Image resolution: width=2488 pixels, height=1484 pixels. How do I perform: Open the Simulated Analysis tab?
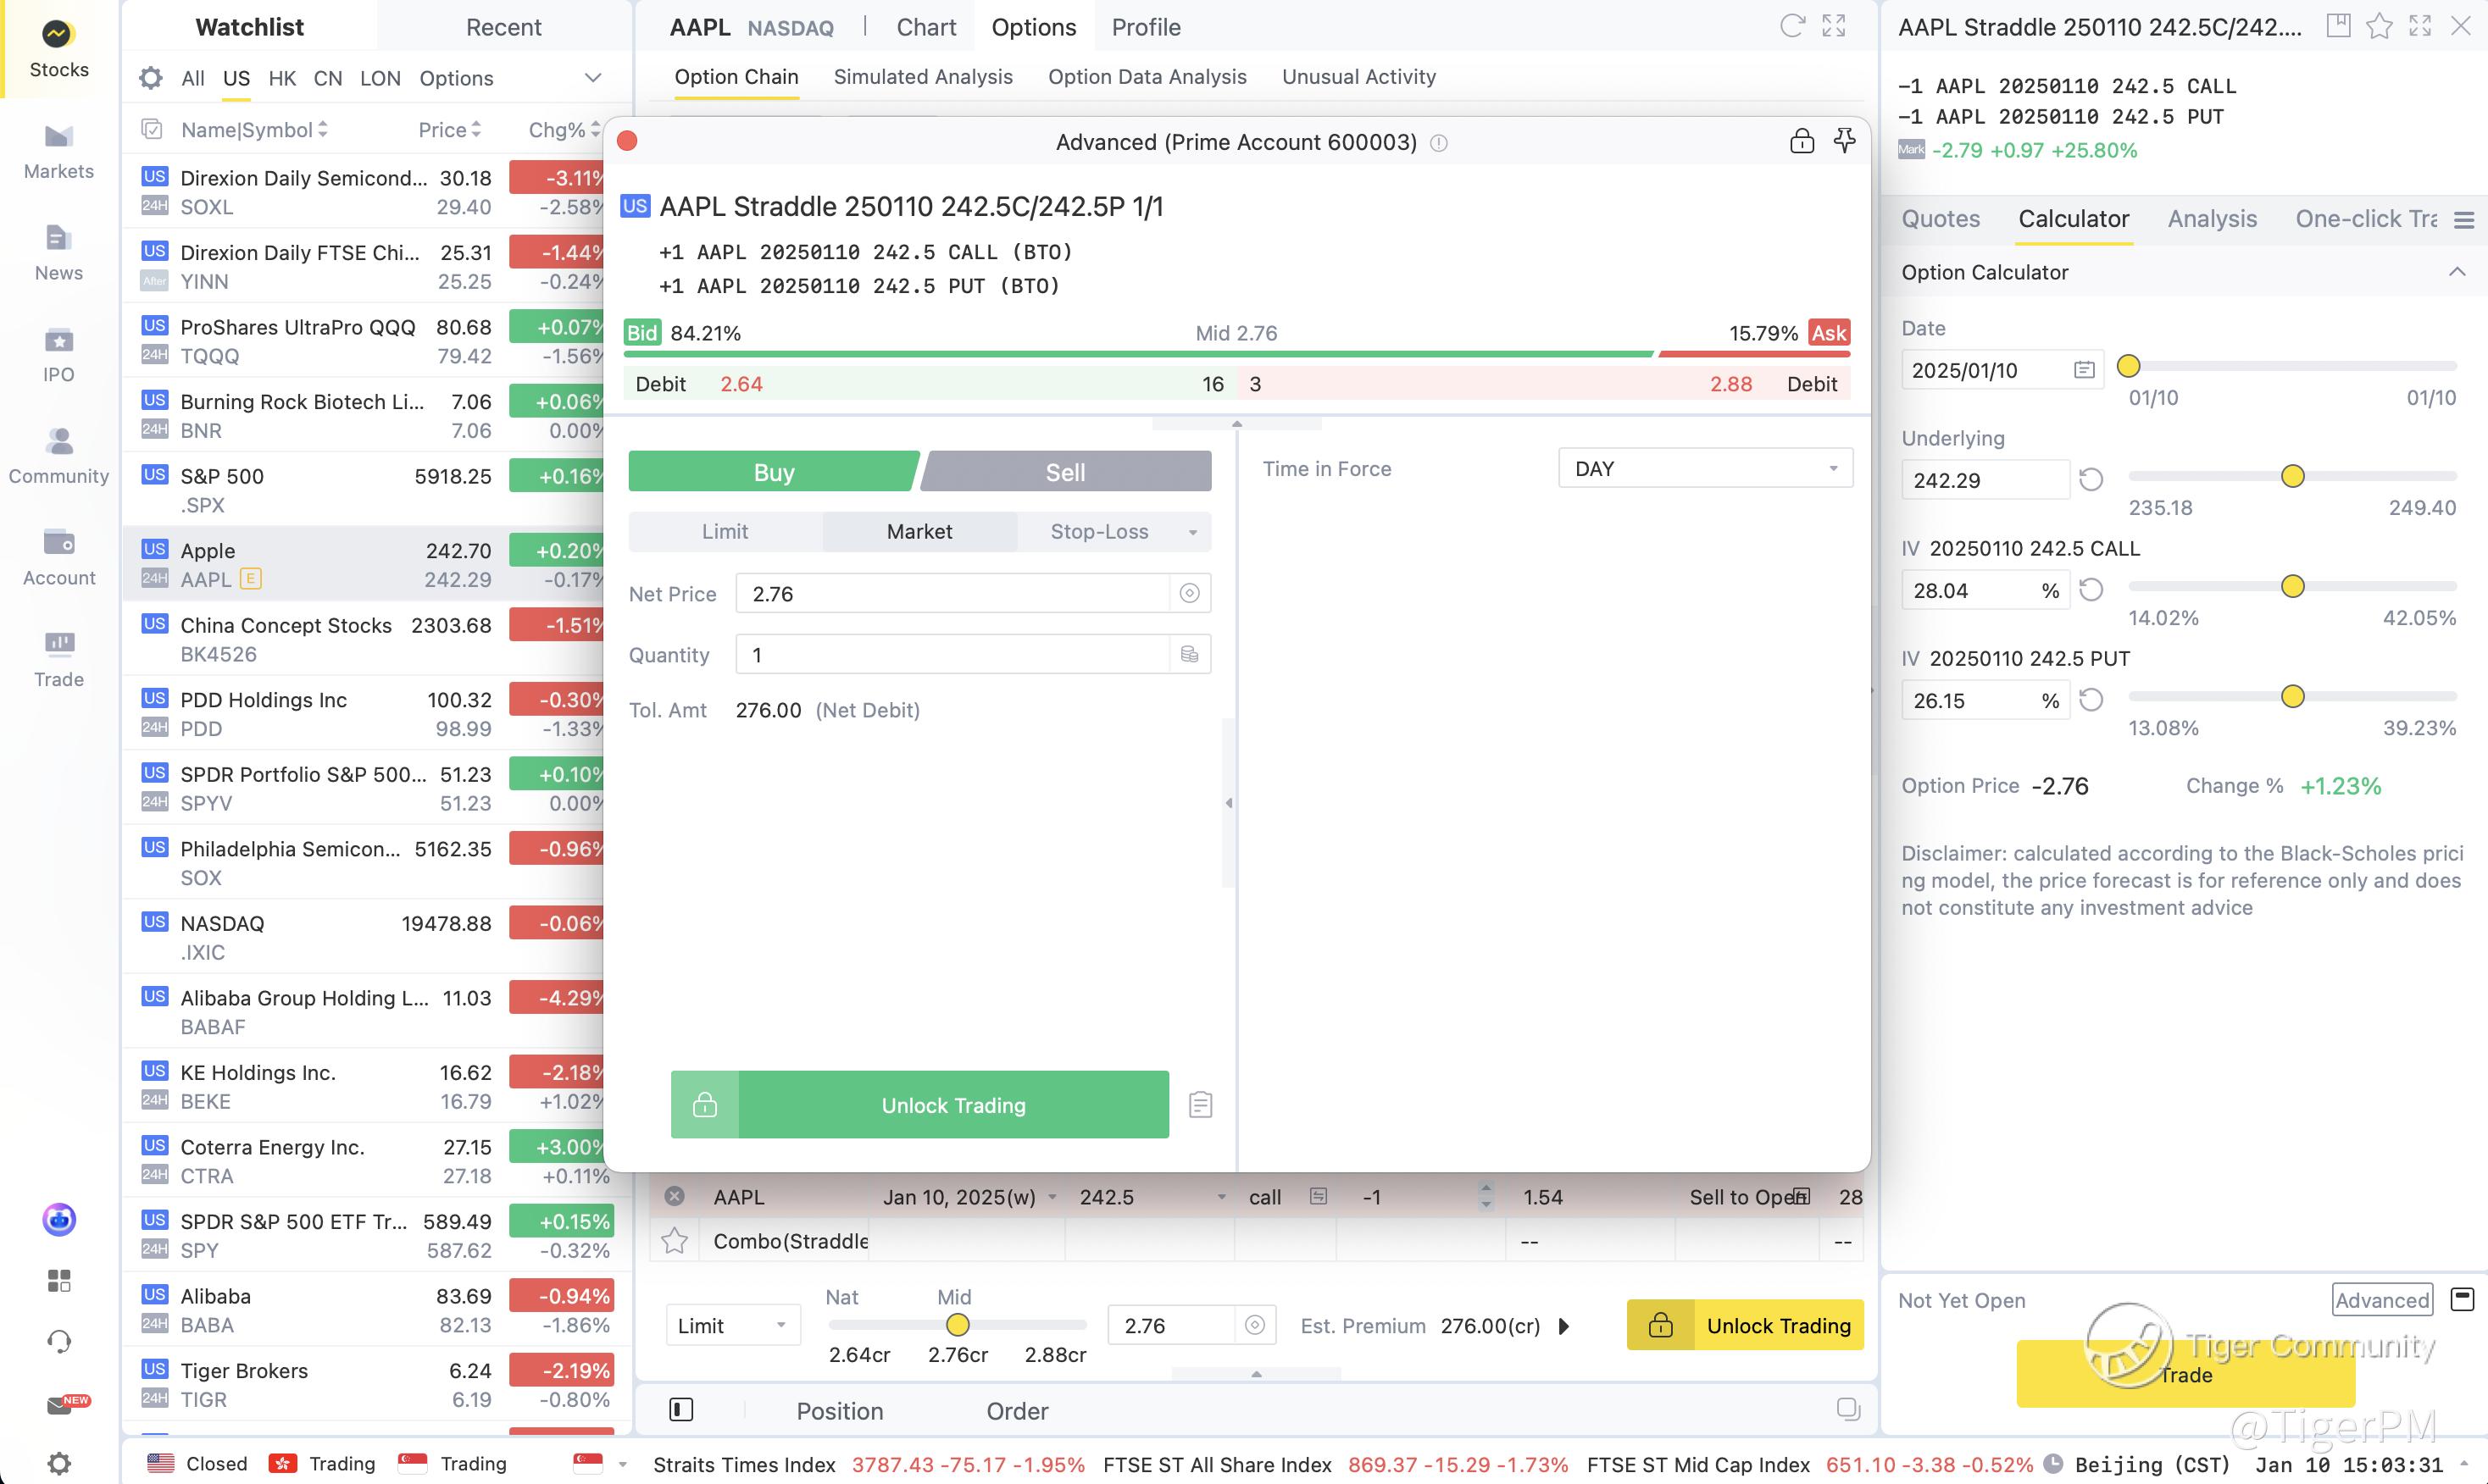(924, 77)
